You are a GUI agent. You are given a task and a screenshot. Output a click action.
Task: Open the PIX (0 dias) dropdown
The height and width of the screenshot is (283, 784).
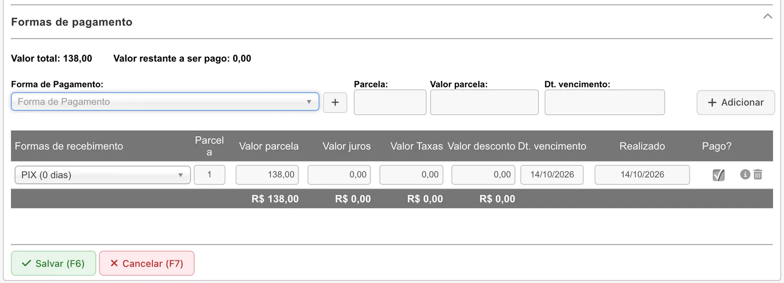coord(102,175)
